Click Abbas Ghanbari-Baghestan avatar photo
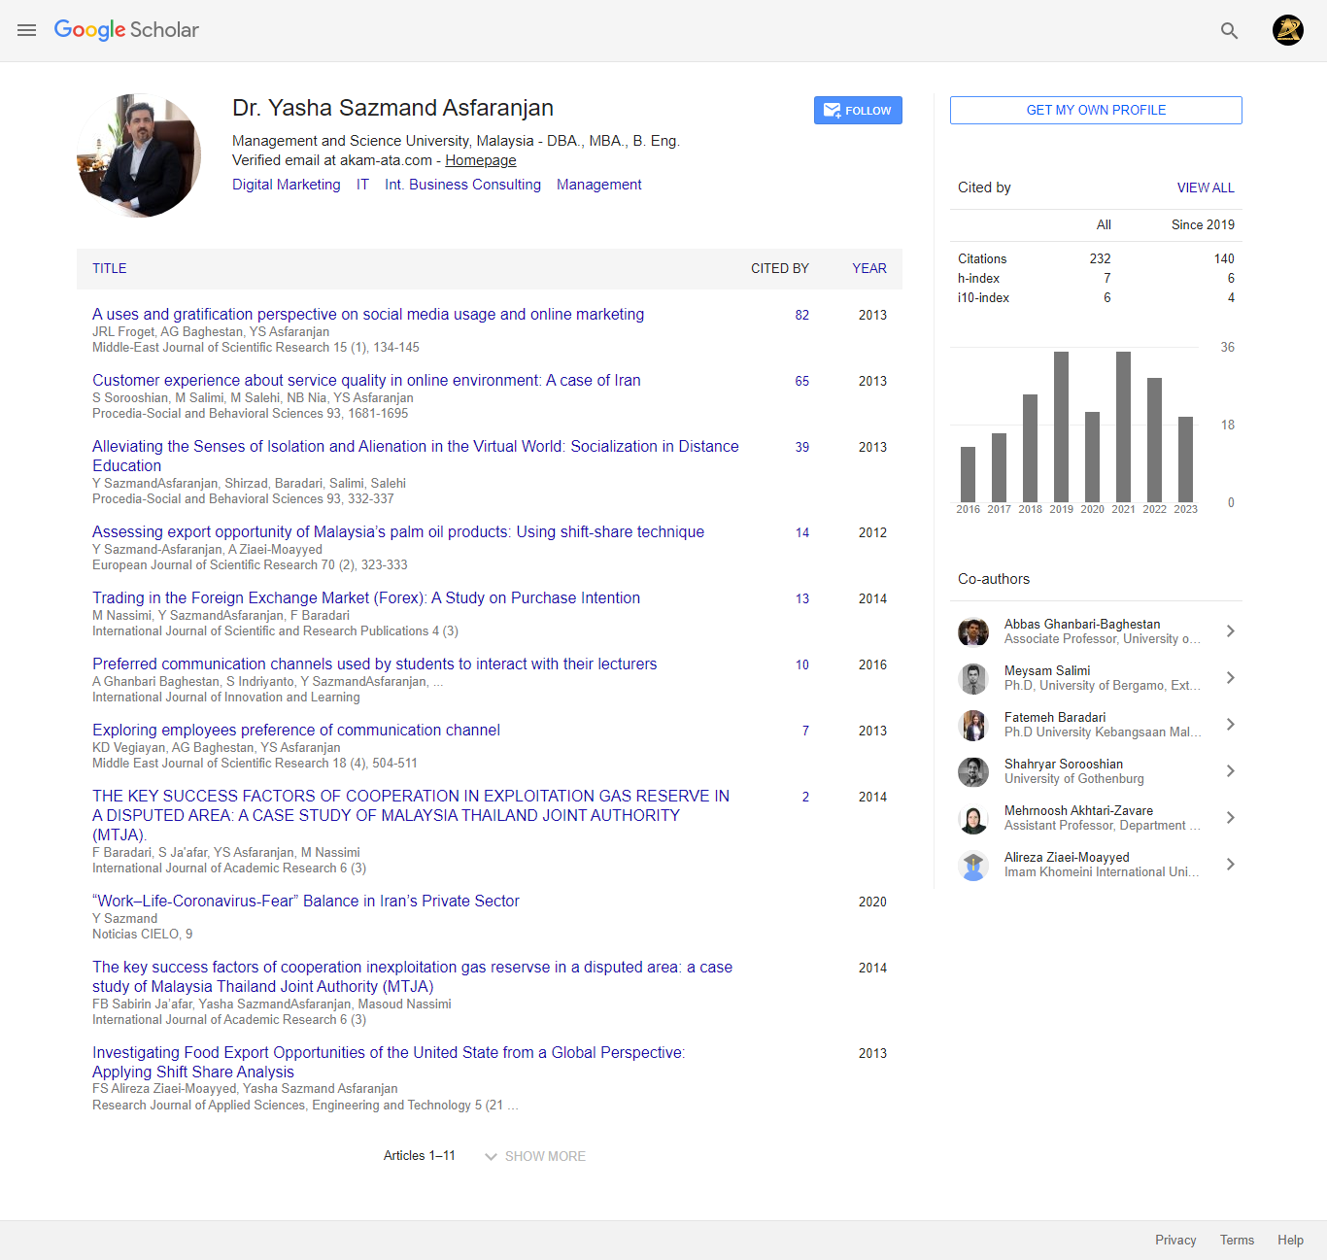1327x1260 pixels. pos(973,631)
